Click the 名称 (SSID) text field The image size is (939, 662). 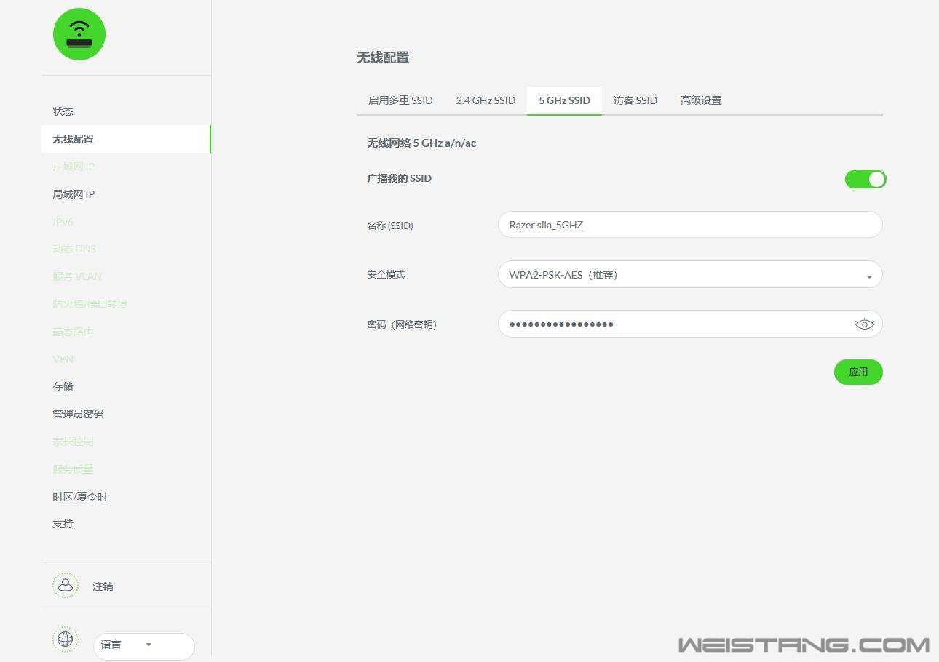tap(689, 225)
